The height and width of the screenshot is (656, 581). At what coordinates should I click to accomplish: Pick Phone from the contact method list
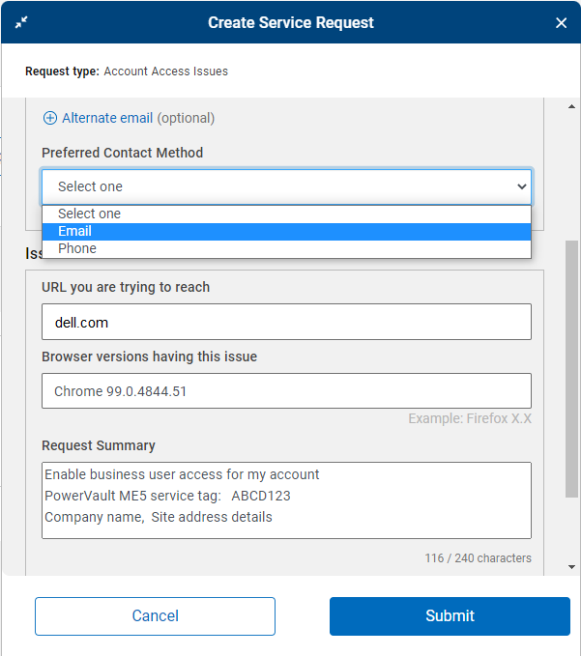77,248
